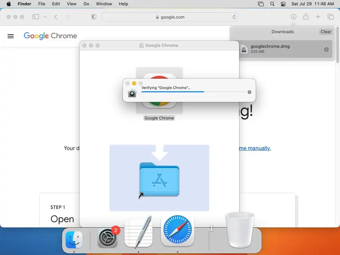Click the date and time in menu bar
340x255 pixels.
(x=312, y=4)
